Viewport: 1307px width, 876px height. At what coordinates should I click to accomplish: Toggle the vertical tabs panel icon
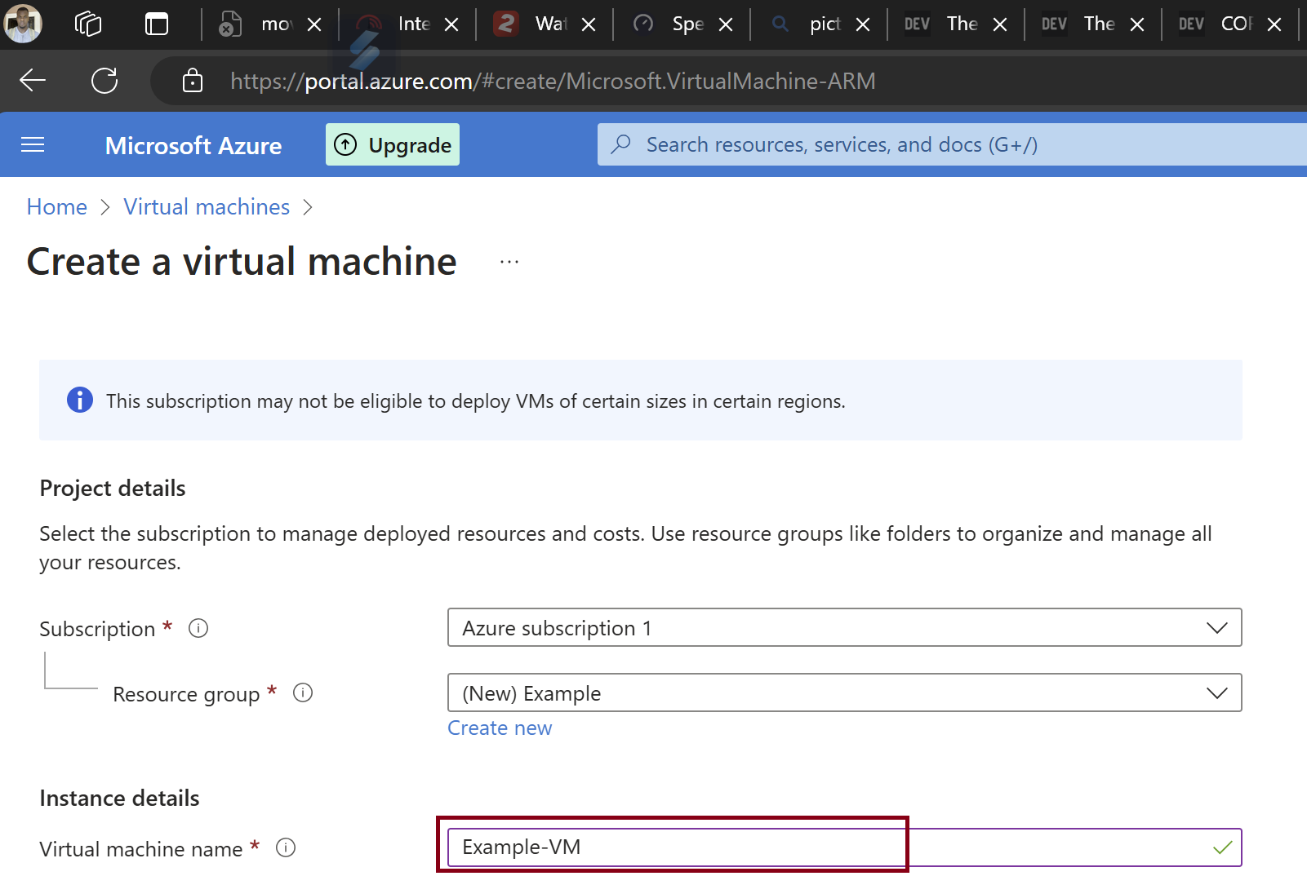pos(157,24)
